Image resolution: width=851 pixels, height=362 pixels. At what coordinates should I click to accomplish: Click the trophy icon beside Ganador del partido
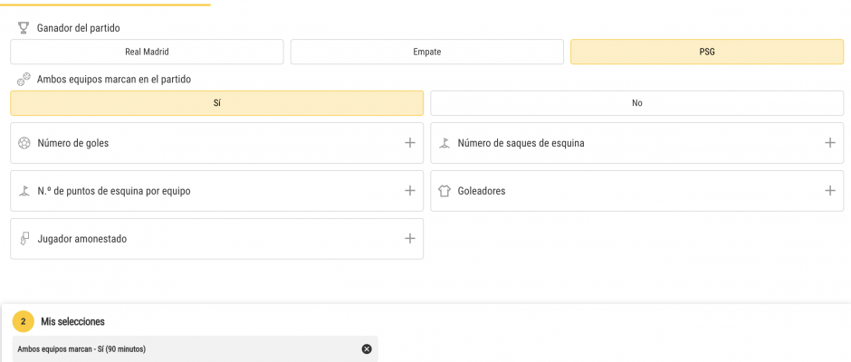point(24,28)
